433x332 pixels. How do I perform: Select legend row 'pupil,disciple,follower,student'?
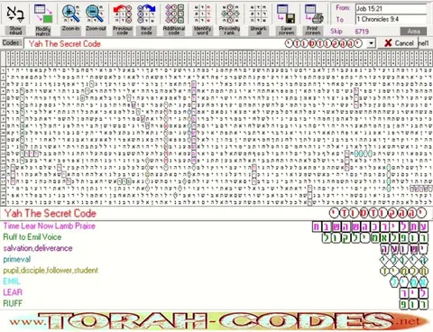click(x=51, y=271)
